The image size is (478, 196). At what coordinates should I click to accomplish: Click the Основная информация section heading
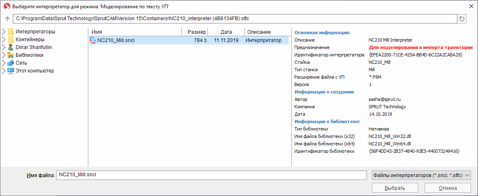point(322,33)
